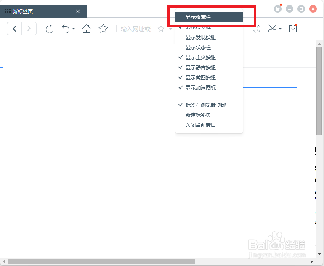Choose 关闭当前窗口 from context menu

pyautogui.click(x=209, y=125)
